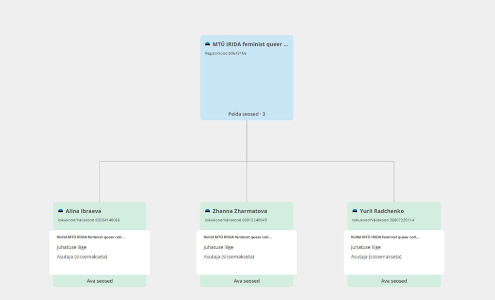Click Juhatuse liige in Zhanna Zharmatova's card

click(218, 247)
